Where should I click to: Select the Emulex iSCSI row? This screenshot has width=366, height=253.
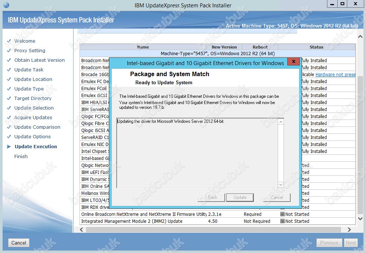(x=94, y=96)
